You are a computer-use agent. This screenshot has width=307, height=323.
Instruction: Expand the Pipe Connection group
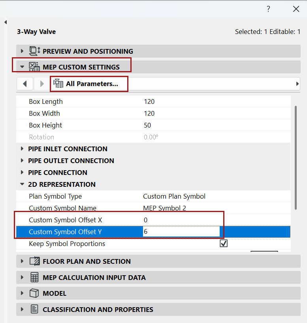click(22, 173)
